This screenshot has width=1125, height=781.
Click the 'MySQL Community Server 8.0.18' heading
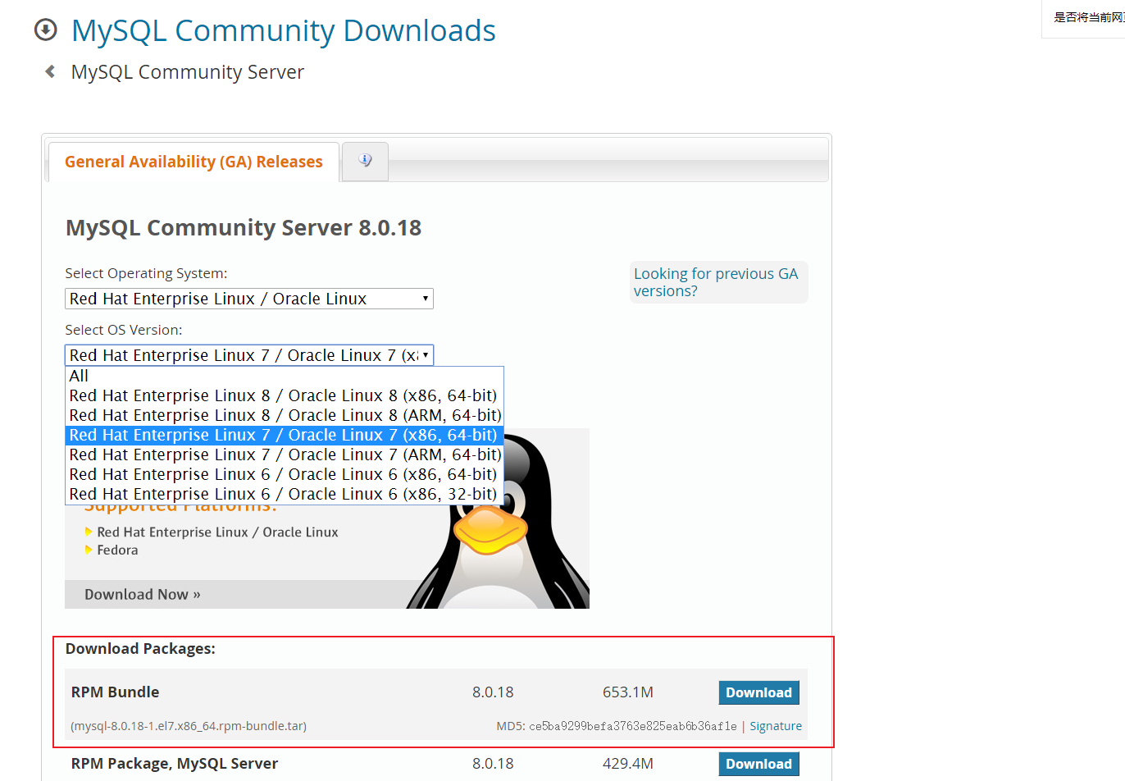[244, 228]
